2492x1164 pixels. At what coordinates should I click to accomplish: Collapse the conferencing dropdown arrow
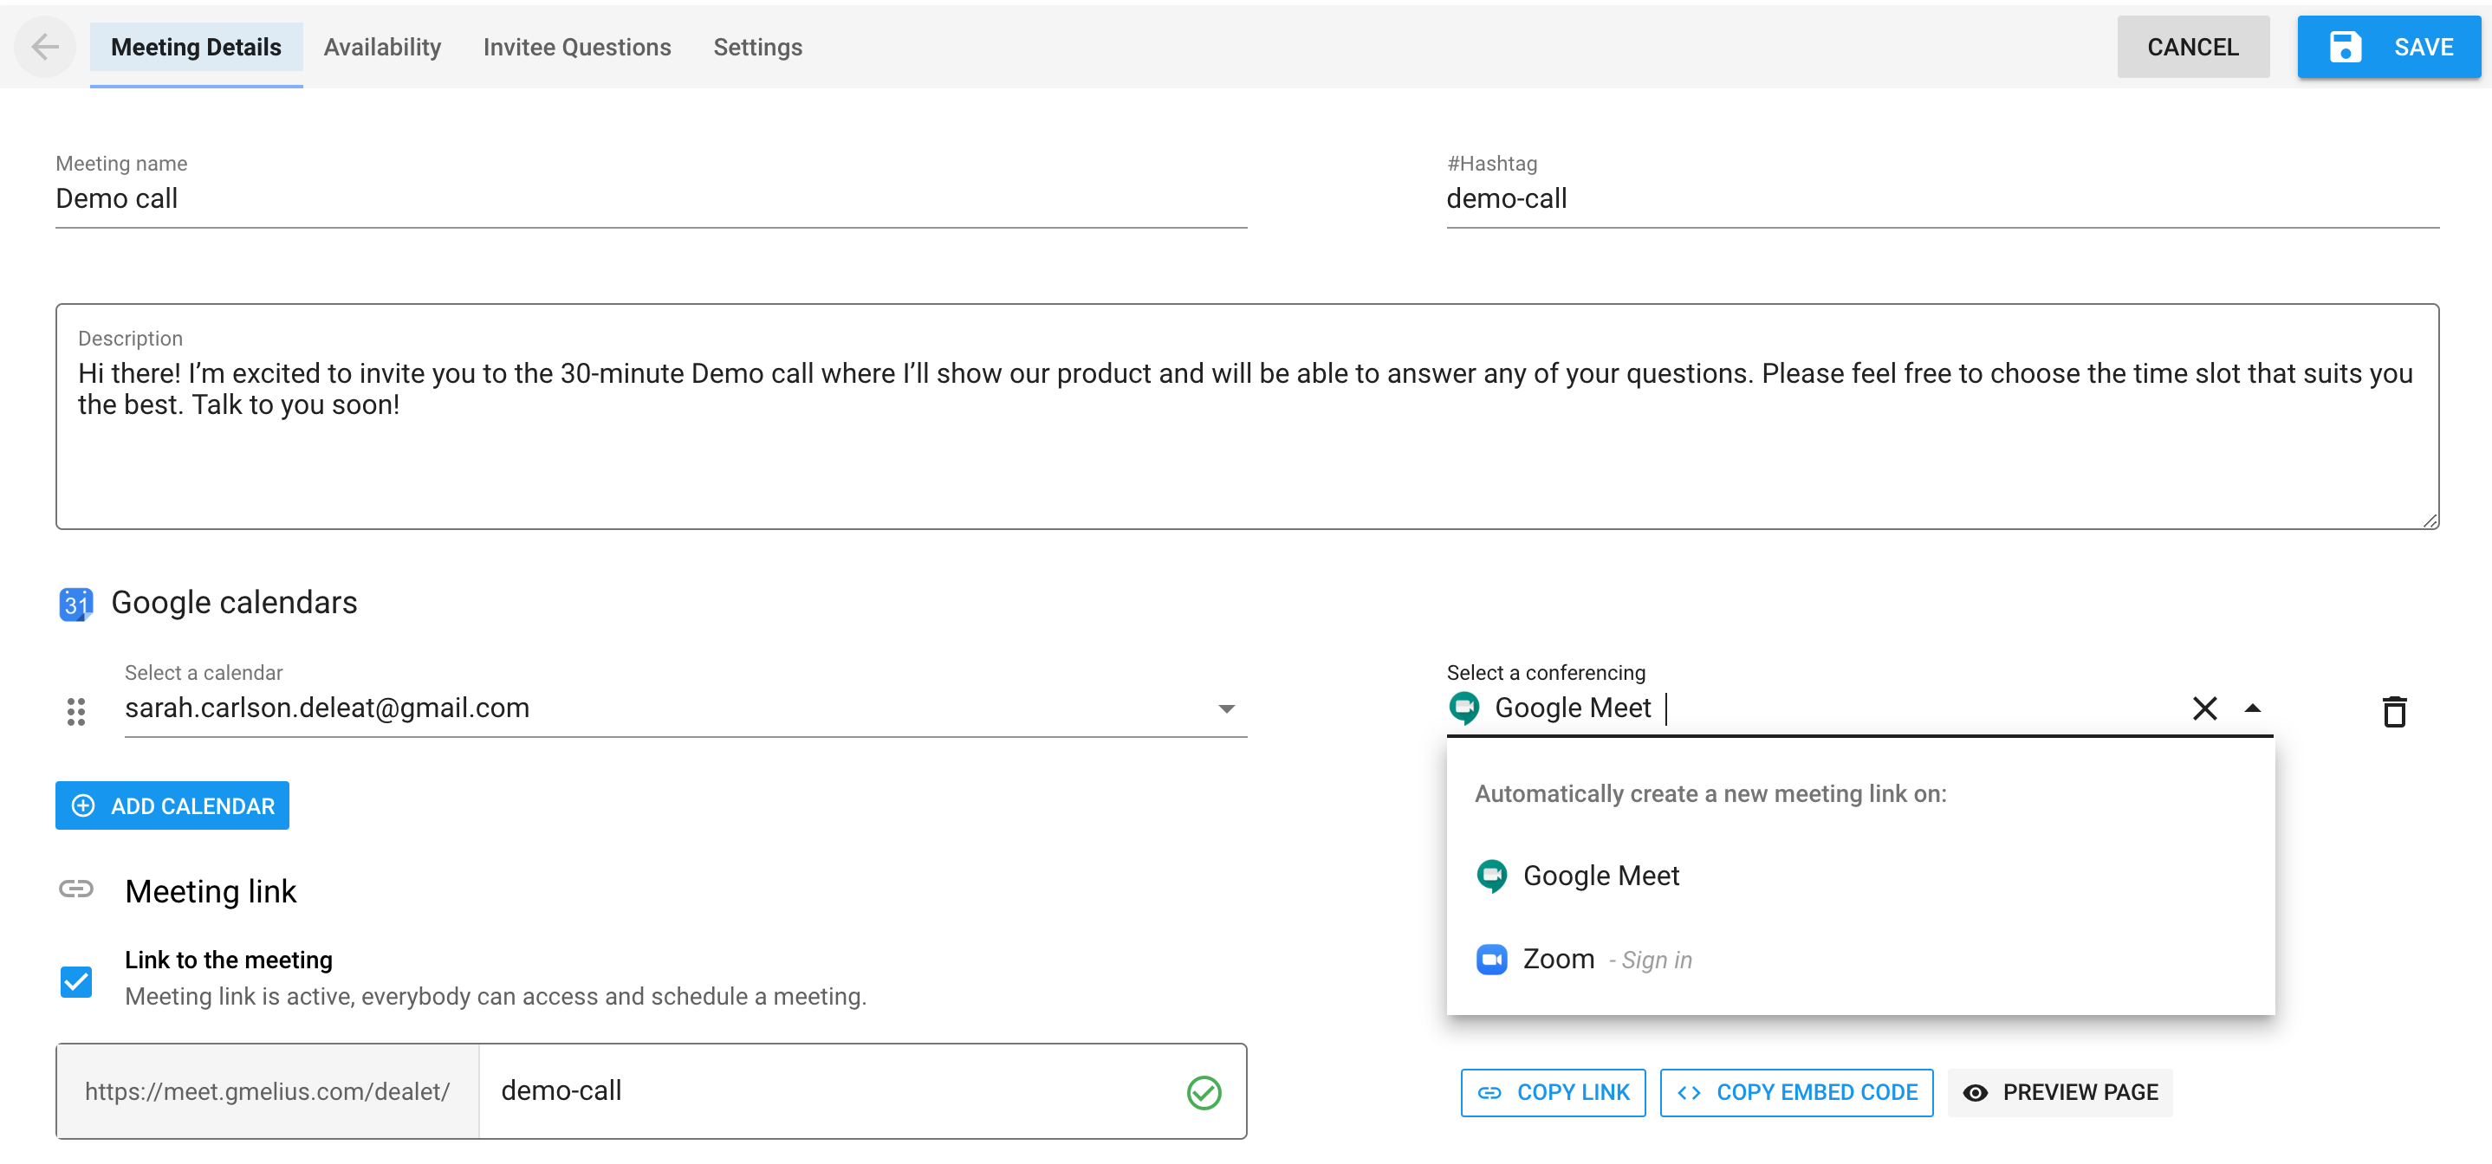[2252, 708]
